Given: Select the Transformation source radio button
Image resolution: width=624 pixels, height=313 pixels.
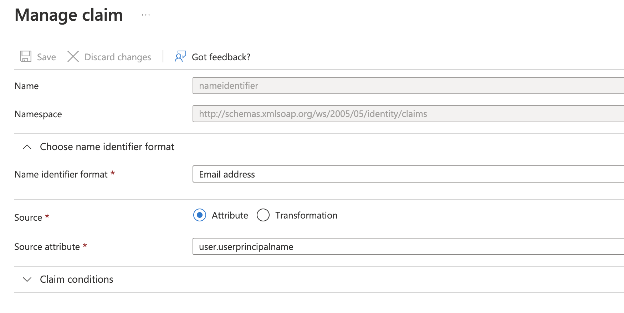Looking at the screenshot, I should click(x=263, y=215).
